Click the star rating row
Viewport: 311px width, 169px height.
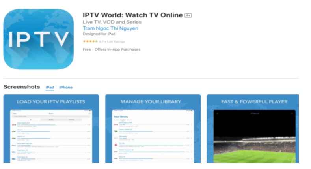tap(104, 41)
